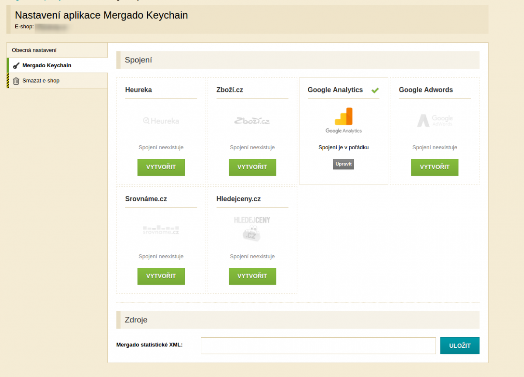Click 'Spojení neexistuje' under Google Adwords
This screenshot has height=377, width=524.
[435, 147]
